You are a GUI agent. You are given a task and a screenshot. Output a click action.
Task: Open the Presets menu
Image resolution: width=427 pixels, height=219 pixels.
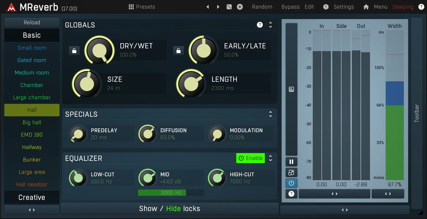141,7
